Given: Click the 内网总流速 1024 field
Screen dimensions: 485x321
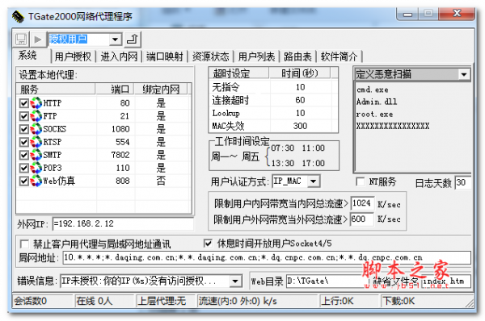Looking at the screenshot, I should pyautogui.click(x=362, y=203).
